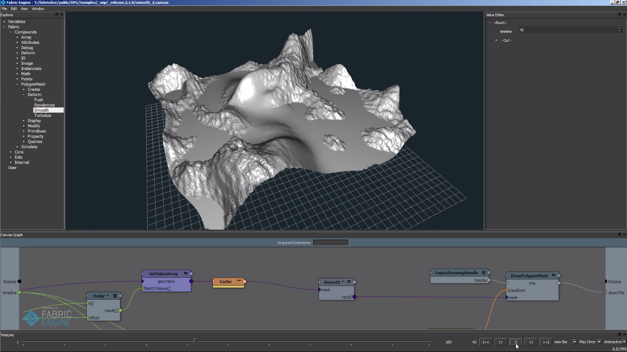
Task: Open the Window menu
Action: click(x=38, y=8)
